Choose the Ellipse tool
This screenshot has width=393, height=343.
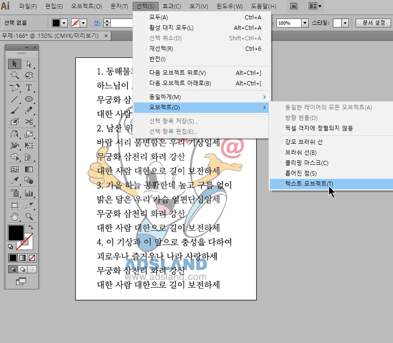pos(29,99)
